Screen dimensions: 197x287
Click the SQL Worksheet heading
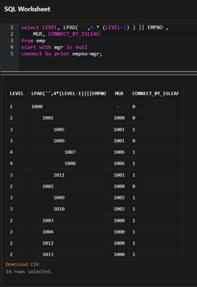point(27,9)
